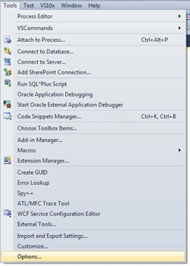Screen dimensions: 190x266
Task: Click the Oracle External Application Debugger bug icon
Action: [8, 104]
